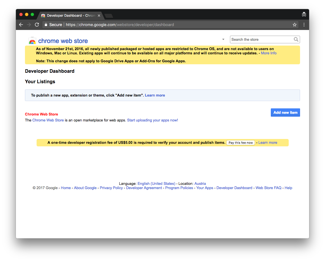
Task: Click the macOS red close window button
Action: [x=21, y=14]
